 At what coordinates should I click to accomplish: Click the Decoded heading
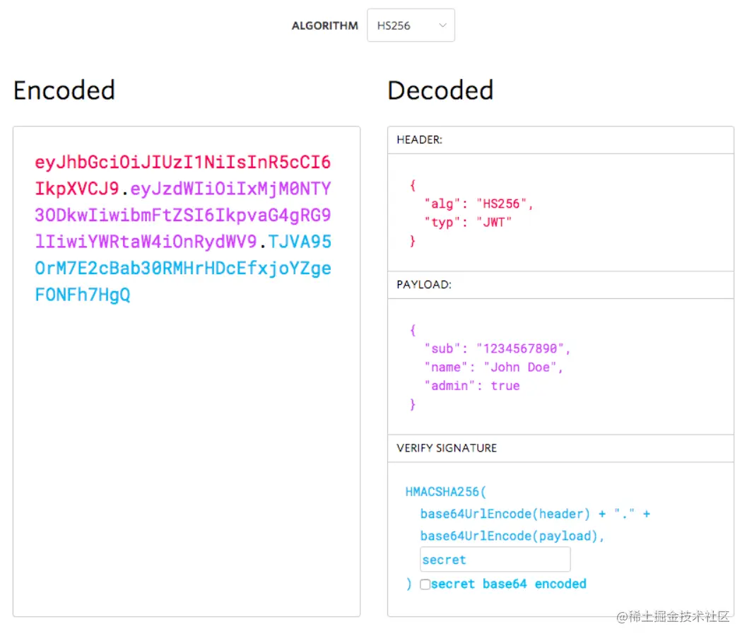[x=440, y=90]
